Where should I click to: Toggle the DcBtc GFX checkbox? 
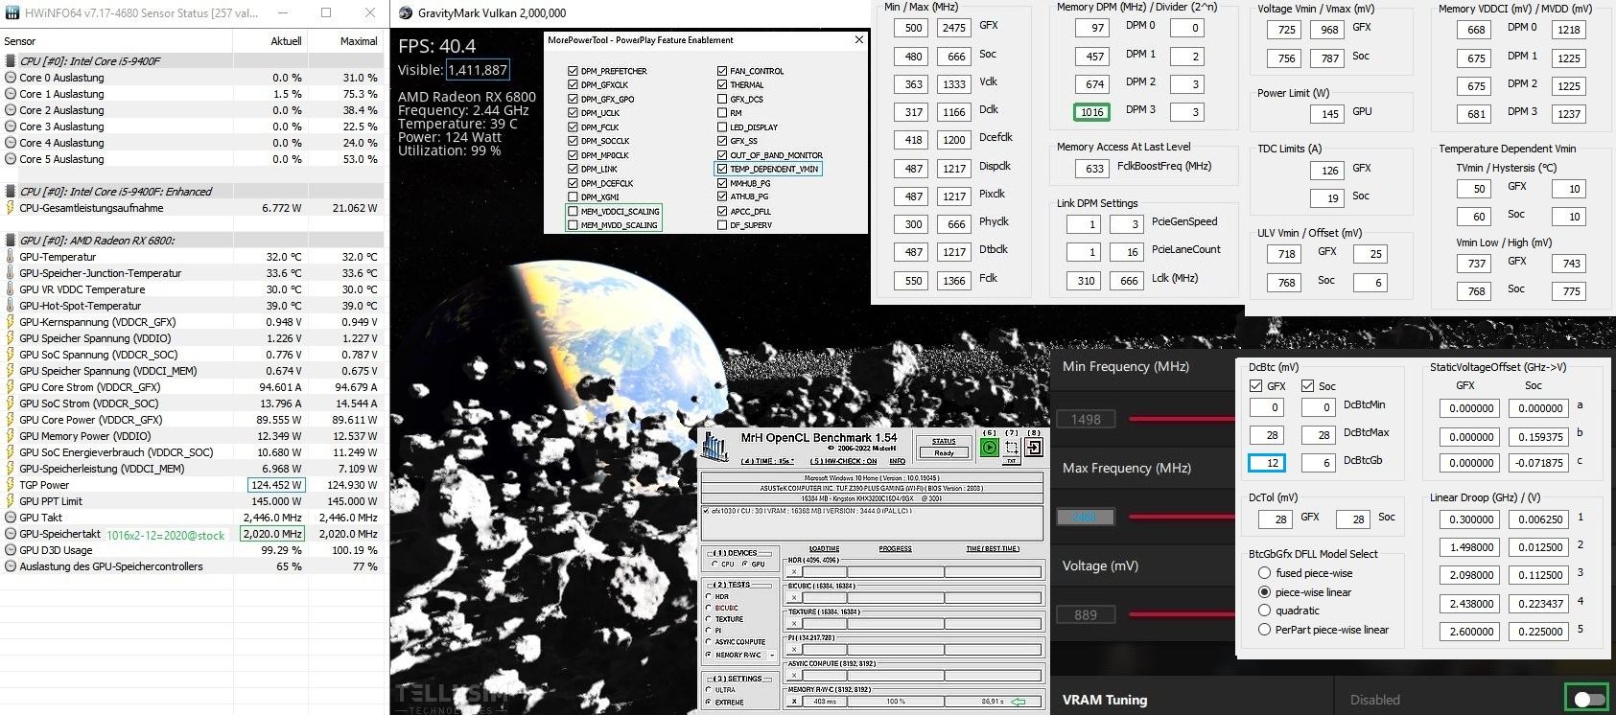[x=1256, y=386]
